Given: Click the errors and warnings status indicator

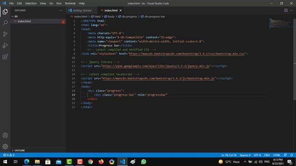Looking at the screenshot, I should [x=9, y=155].
